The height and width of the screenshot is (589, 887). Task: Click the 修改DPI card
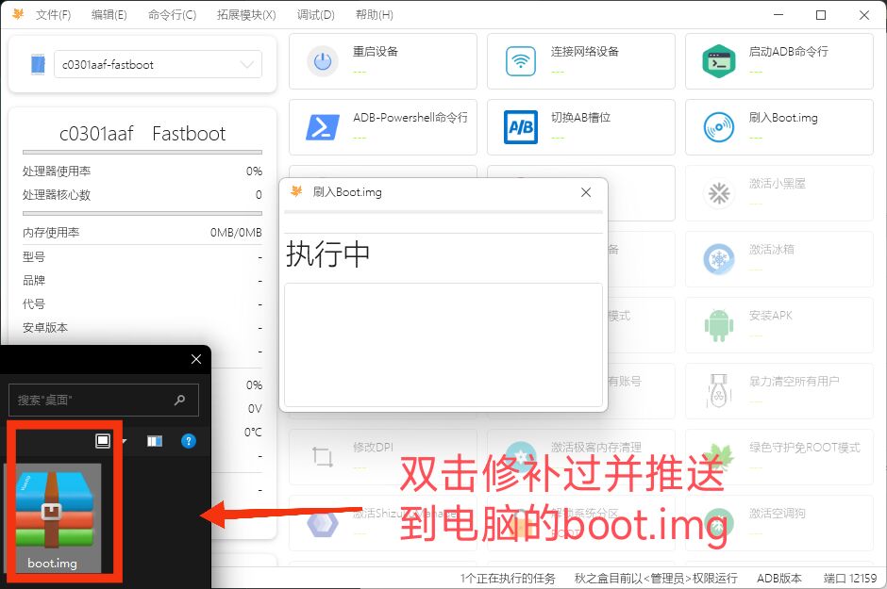(x=382, y=457)
